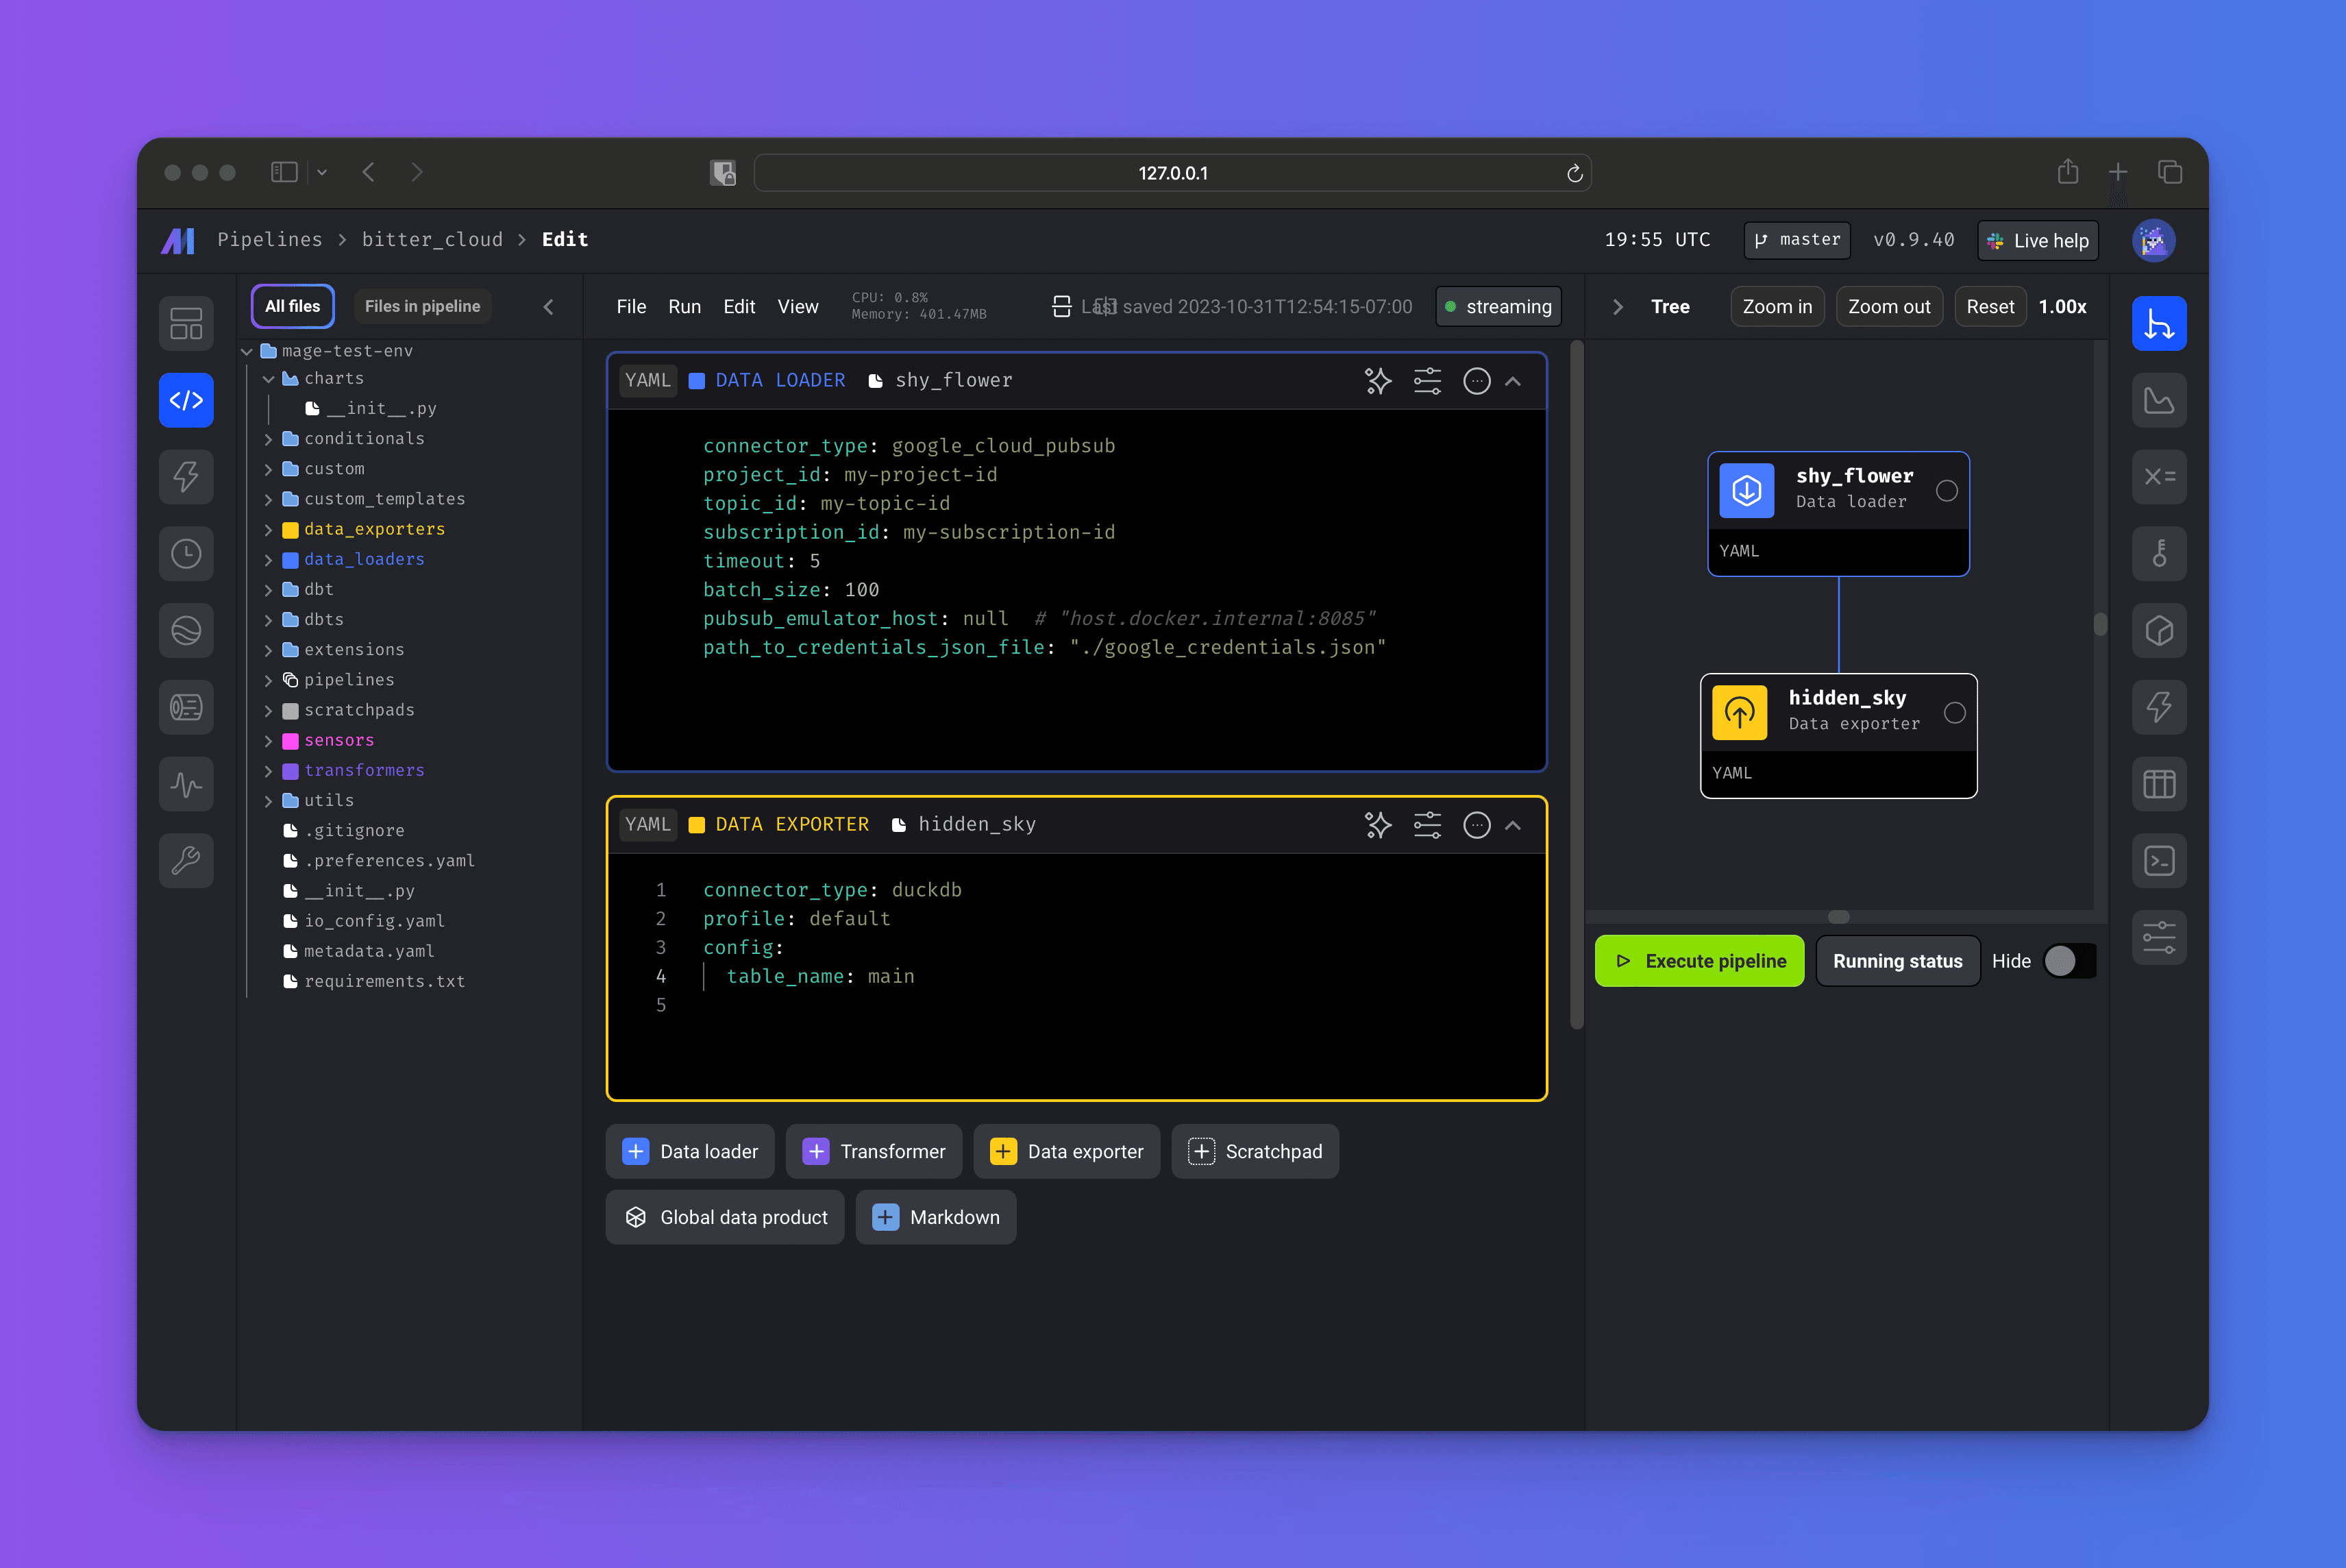This screenshot has height=1568, width=2346.
Task: Open the pipeline runs clock icon
Action: click(186, 554)
